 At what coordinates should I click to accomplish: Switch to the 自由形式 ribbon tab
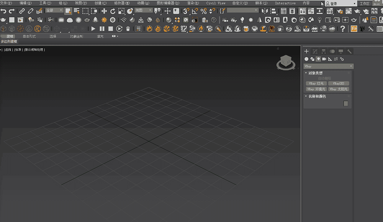pyautogui.click(x=29, y=36)
